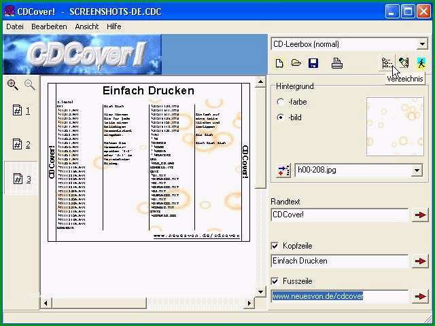
Task: Minimize the CDCover! window
Action: pos(391,12)
